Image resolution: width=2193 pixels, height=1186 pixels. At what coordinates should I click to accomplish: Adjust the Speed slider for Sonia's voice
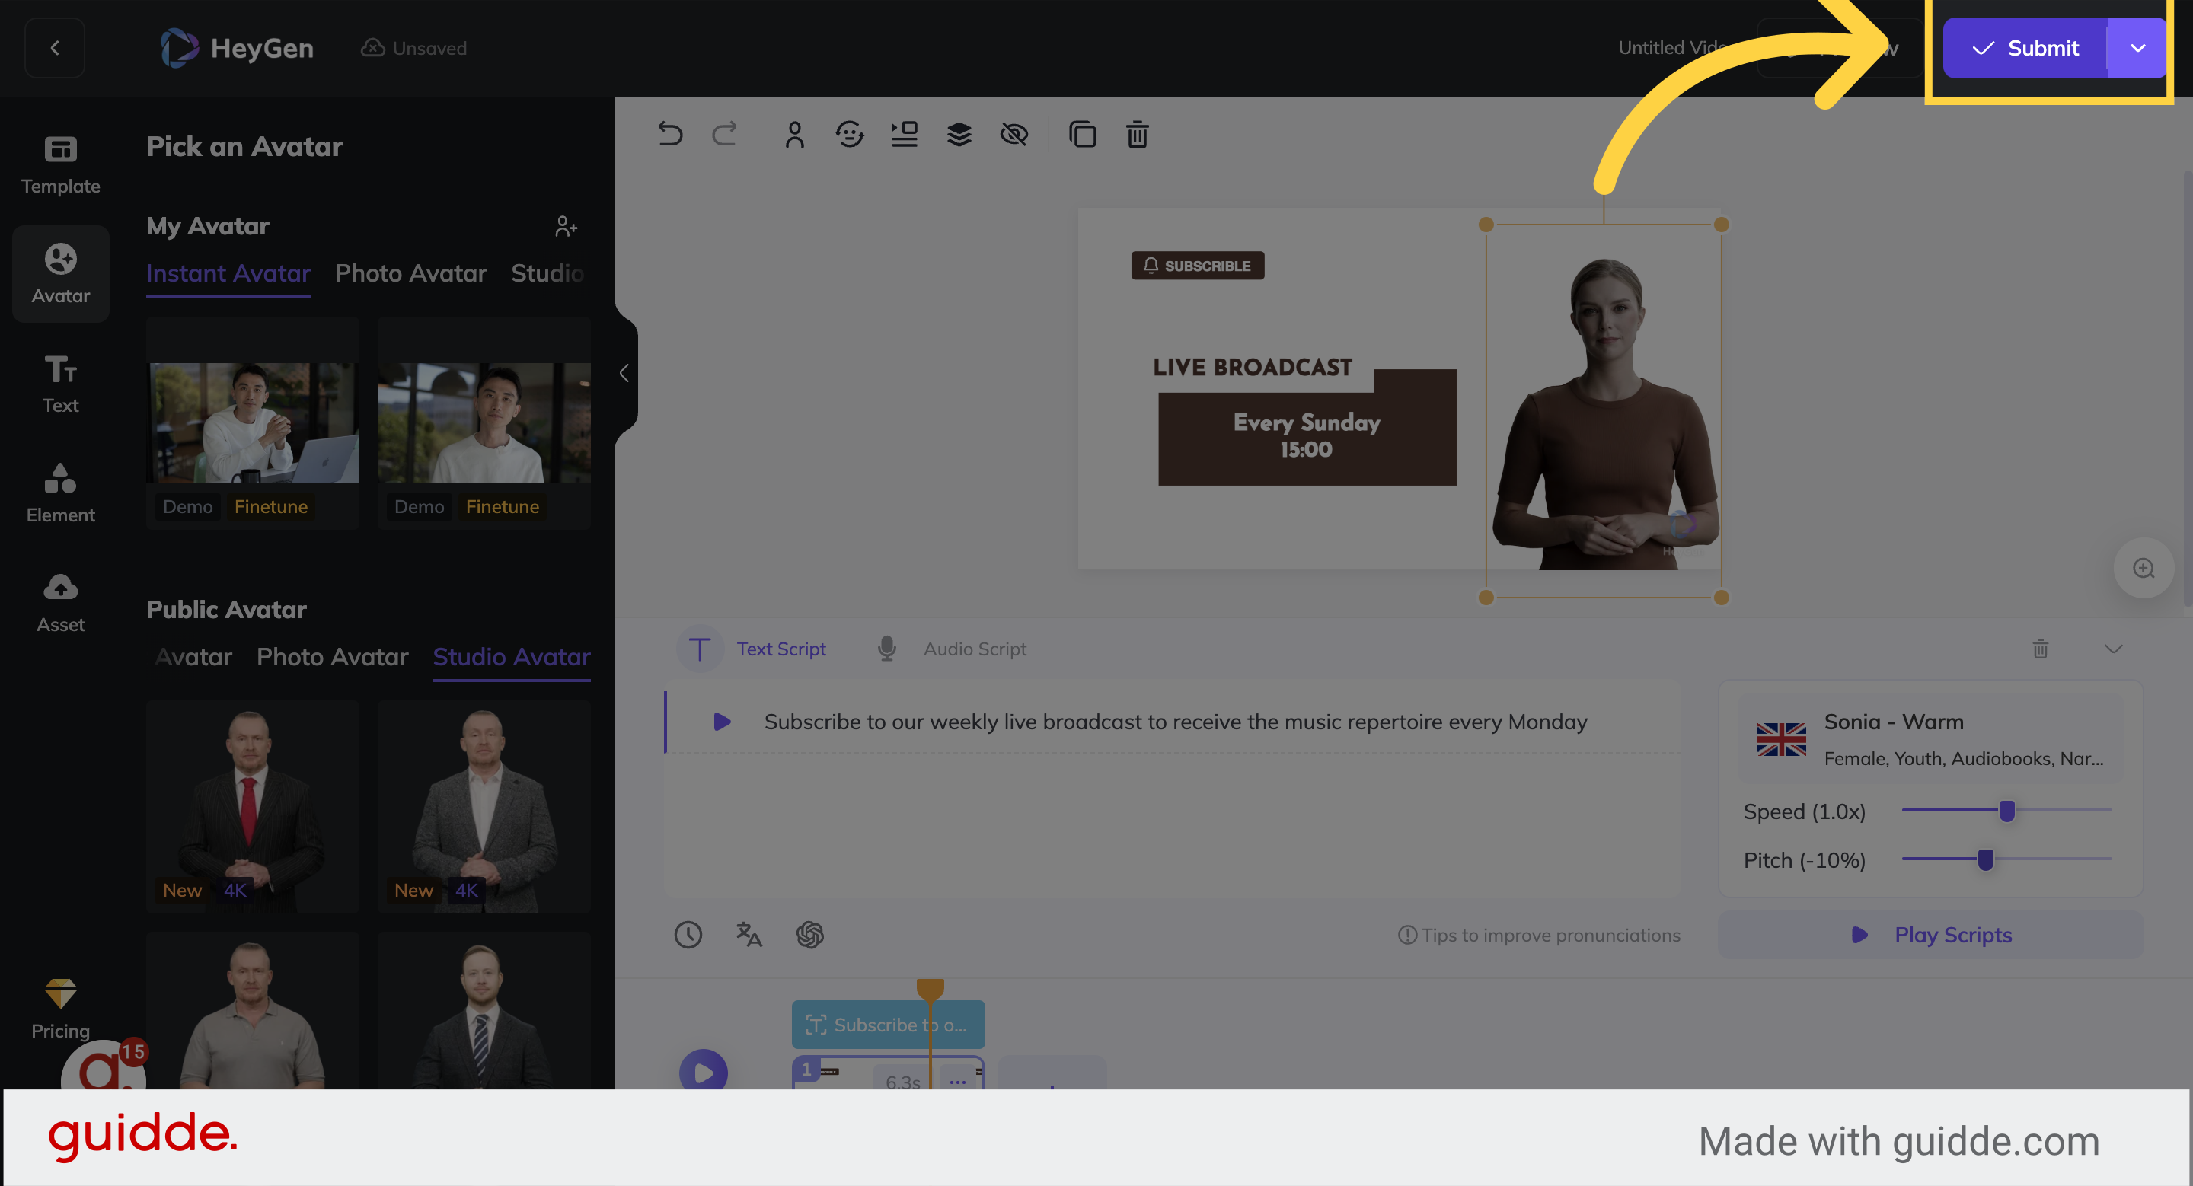tap(2007, 811)
